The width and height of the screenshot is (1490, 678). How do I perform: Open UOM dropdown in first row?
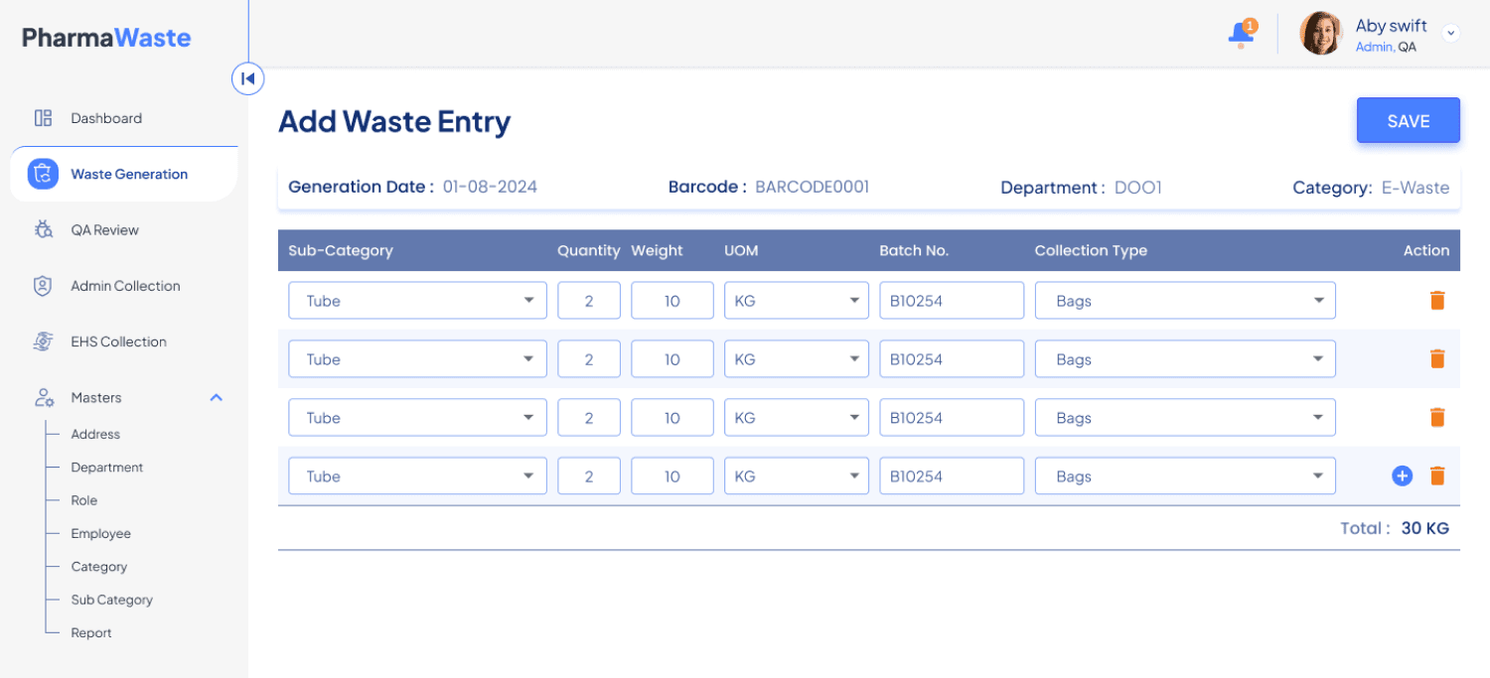click(x=797, y=301)
